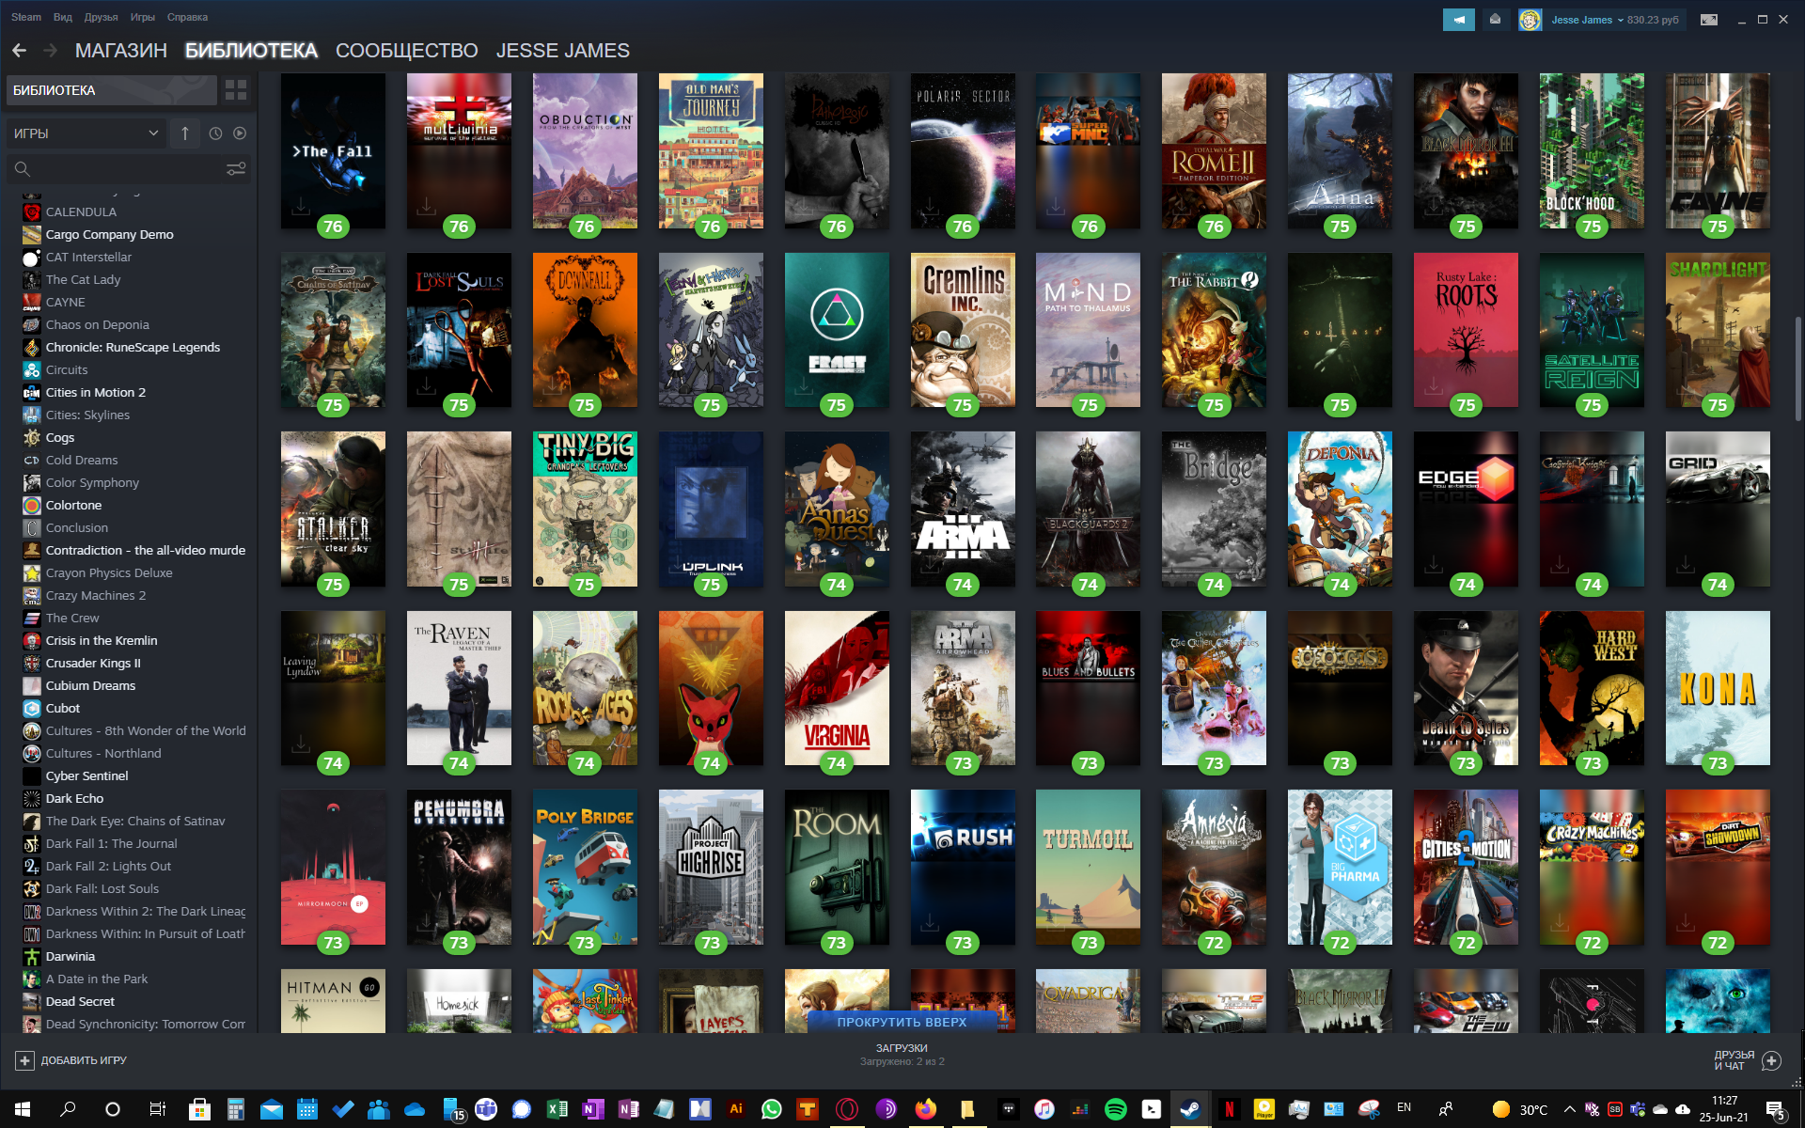
Task: Open Spotify from the taskbar
Action: tap(1116, 1109)
